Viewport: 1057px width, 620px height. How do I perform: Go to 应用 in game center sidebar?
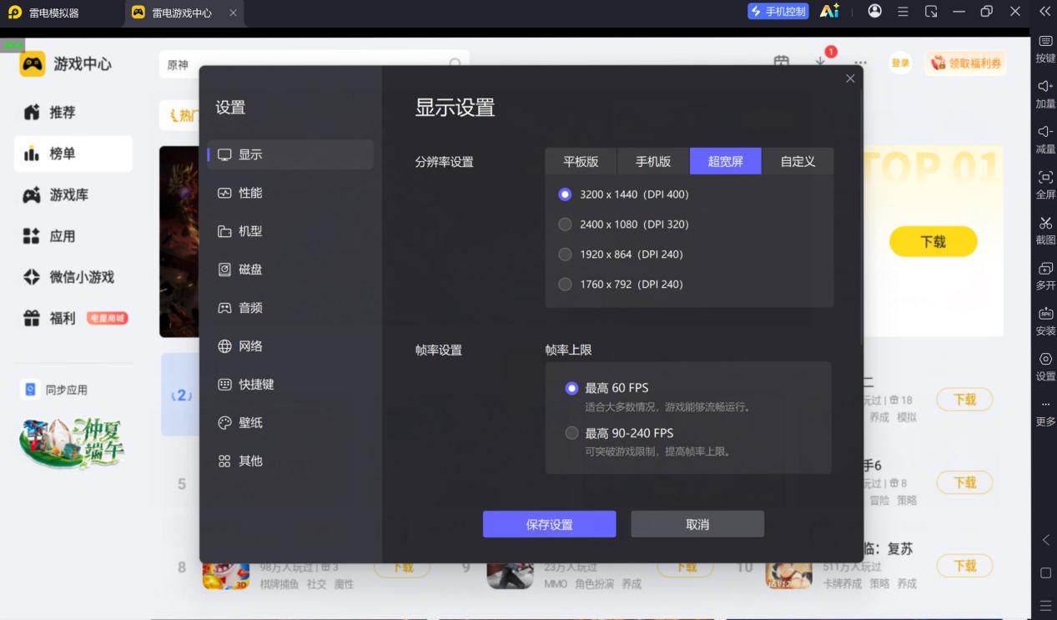coord(73,236)
